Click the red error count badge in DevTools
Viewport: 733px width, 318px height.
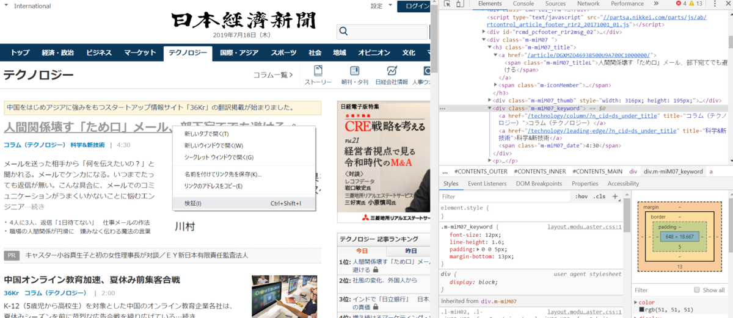[682, 4]
